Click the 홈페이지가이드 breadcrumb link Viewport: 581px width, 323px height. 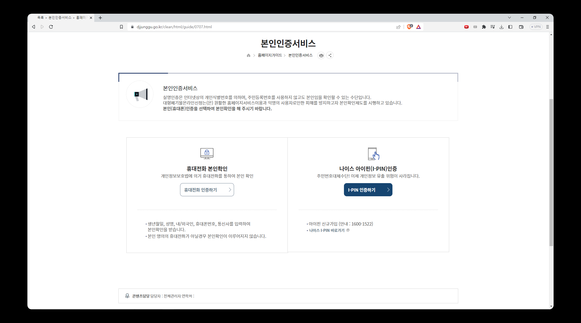[270, 55]
